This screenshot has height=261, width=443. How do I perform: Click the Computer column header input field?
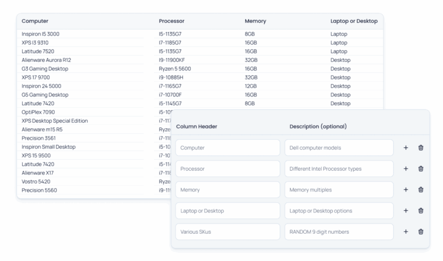(x=228, y=148)
